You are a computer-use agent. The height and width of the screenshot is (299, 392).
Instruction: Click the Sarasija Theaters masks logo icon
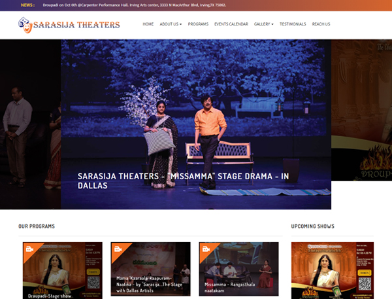click(x=25, y=25)
